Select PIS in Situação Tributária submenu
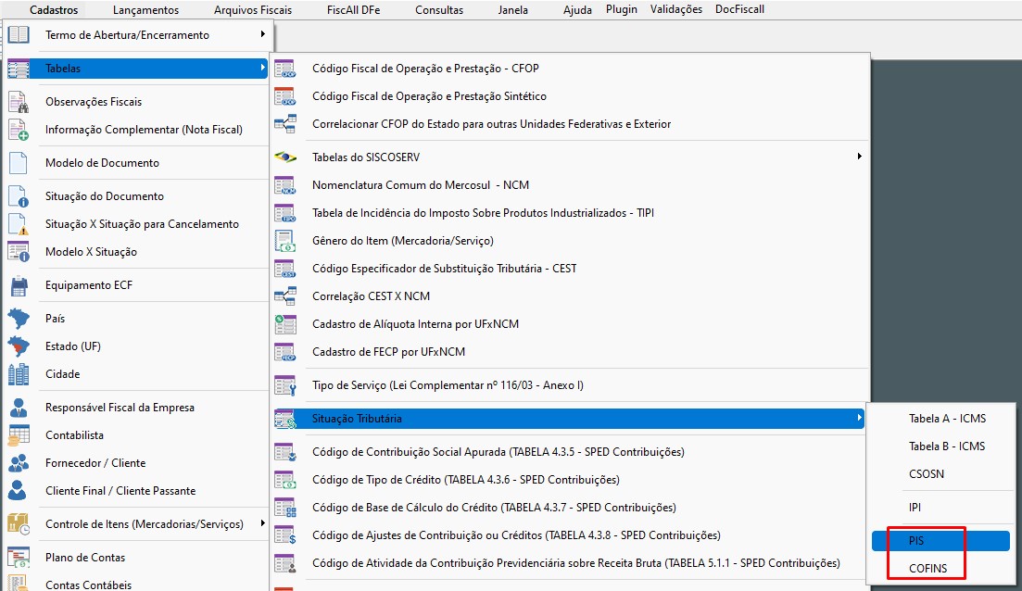 tap(940, 541)
